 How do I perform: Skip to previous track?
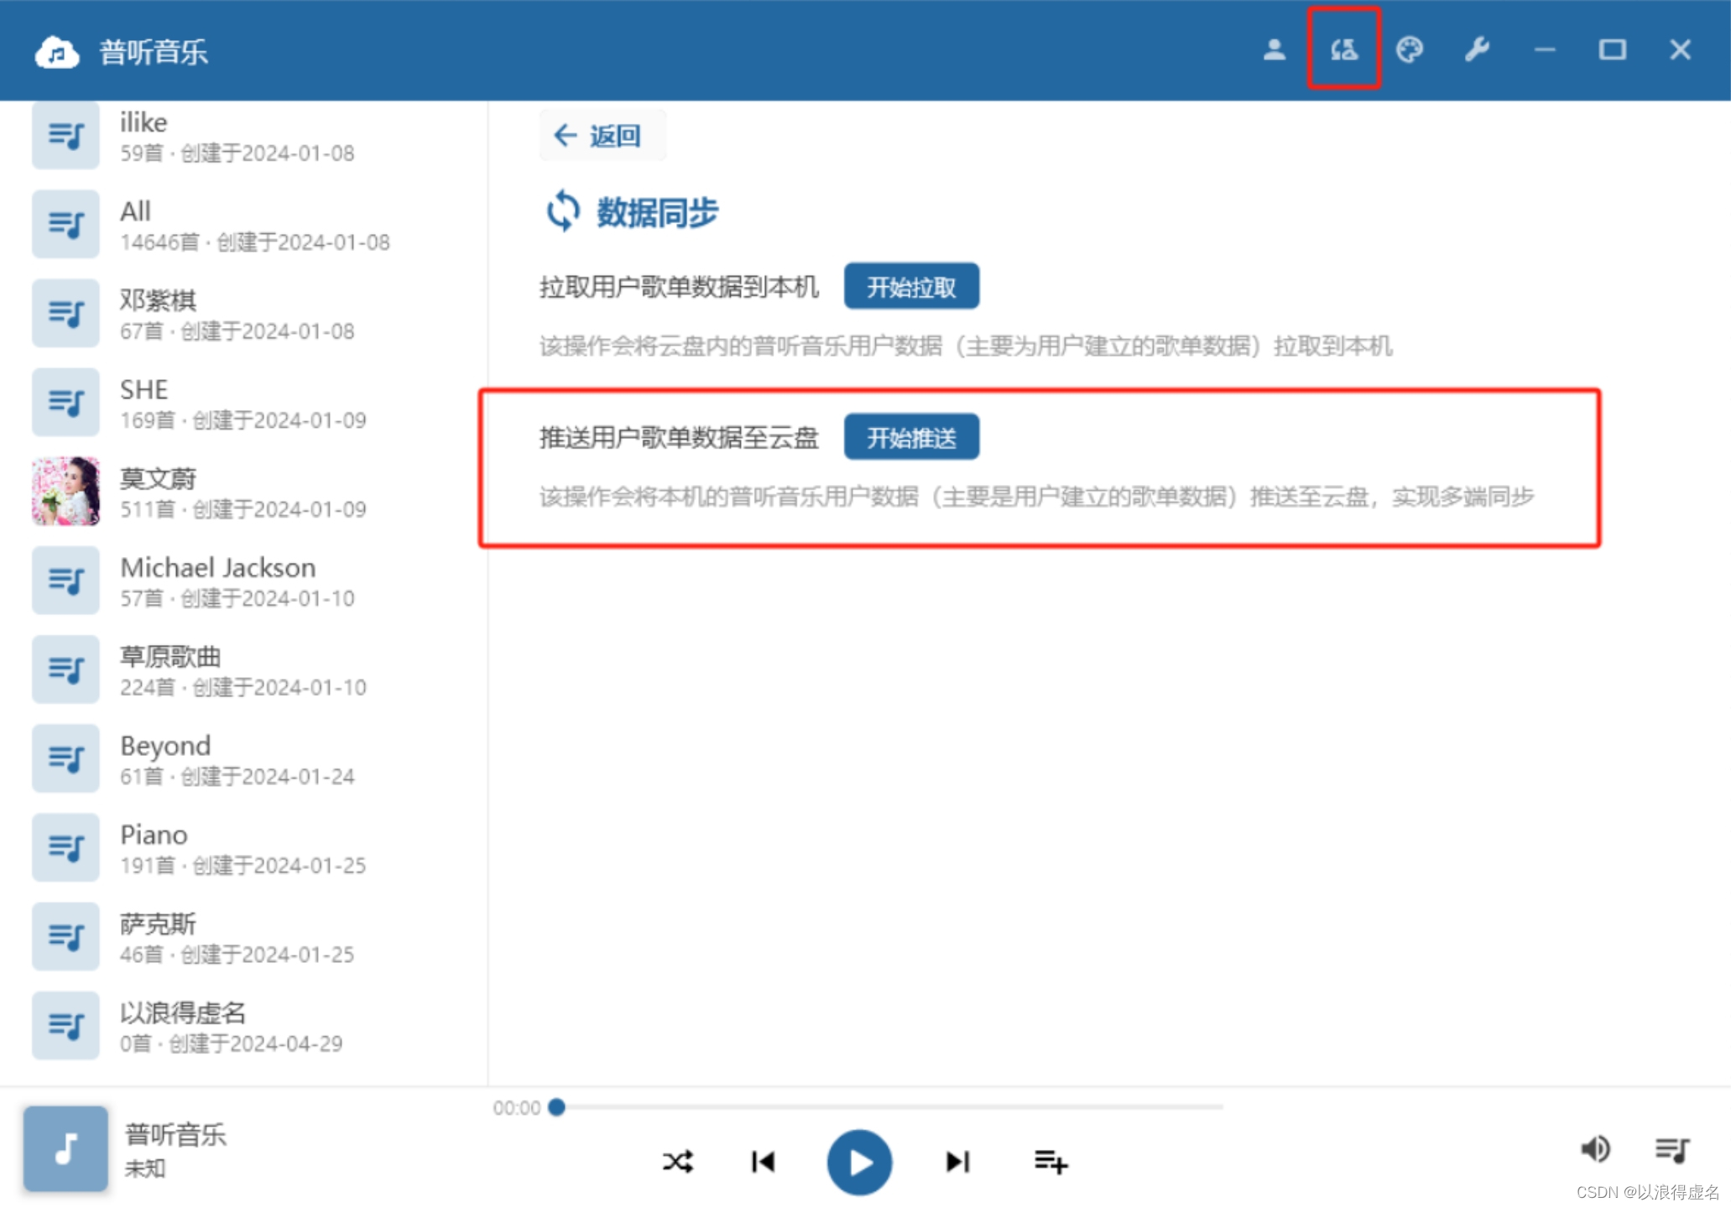coord(763,1162)
